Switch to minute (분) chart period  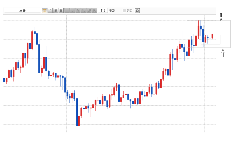click(x=61, y=11)
